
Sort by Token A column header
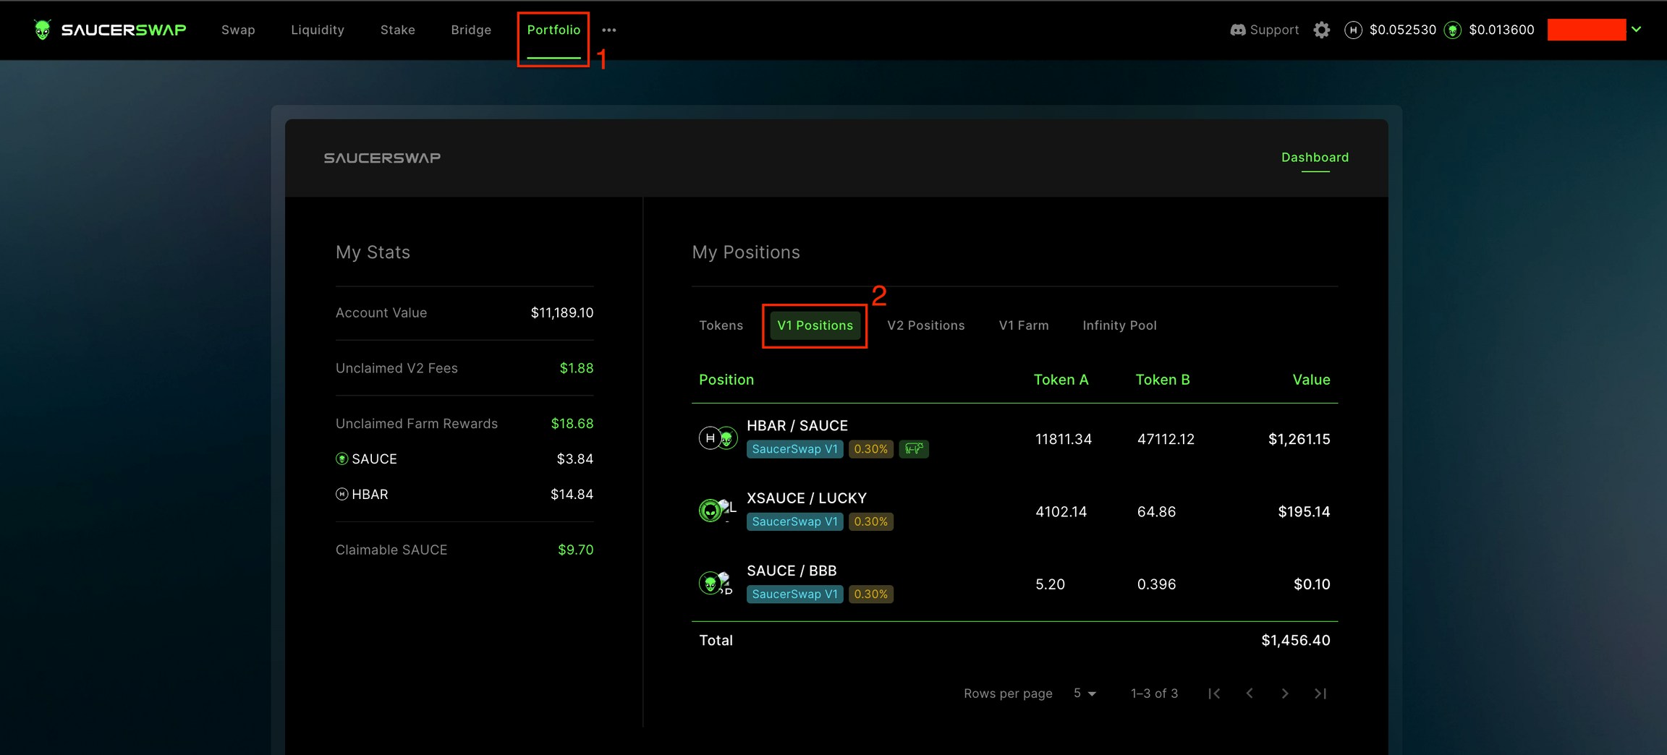(1061, 380)
